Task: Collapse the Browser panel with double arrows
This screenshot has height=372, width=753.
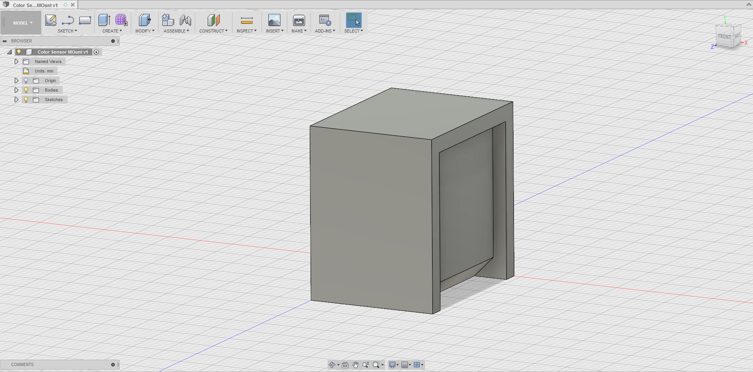Action: point(5,41)
